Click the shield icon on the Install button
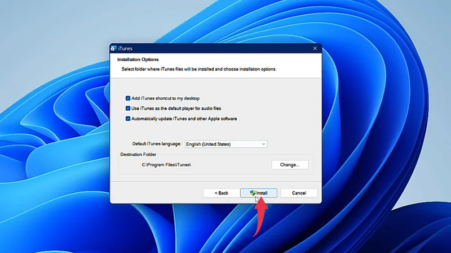Image resolution: width=451 pixels, height=253 pixels. click(253, 193)
